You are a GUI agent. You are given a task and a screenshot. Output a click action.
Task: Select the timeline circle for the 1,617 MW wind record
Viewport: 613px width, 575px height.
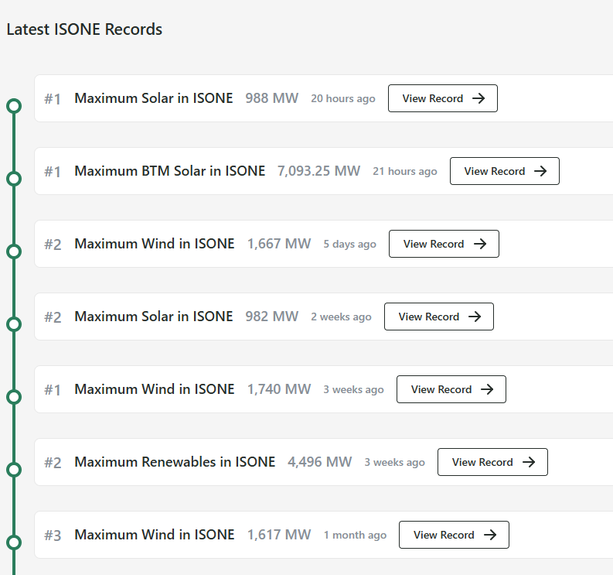click(x=13, y=542)
